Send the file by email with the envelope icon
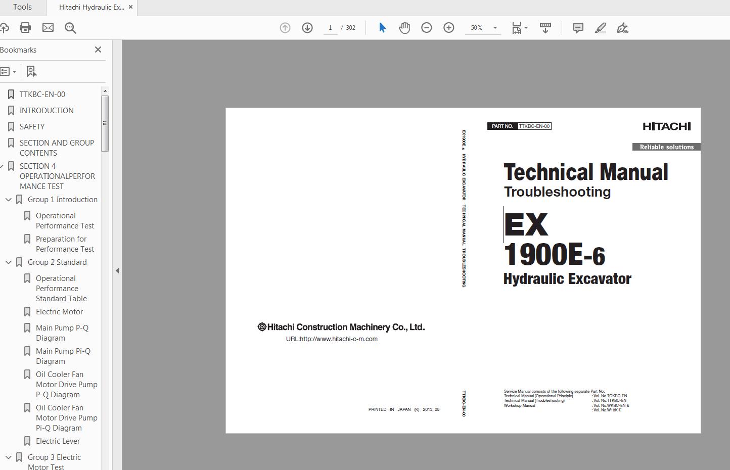 (48, 28)
